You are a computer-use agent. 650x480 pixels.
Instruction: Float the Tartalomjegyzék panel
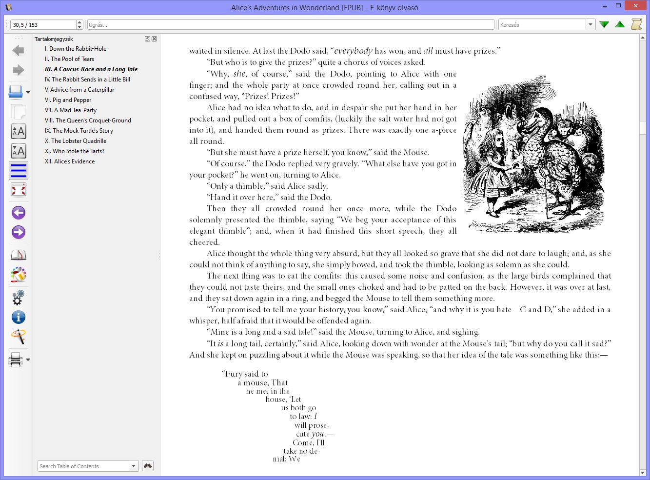147,39
